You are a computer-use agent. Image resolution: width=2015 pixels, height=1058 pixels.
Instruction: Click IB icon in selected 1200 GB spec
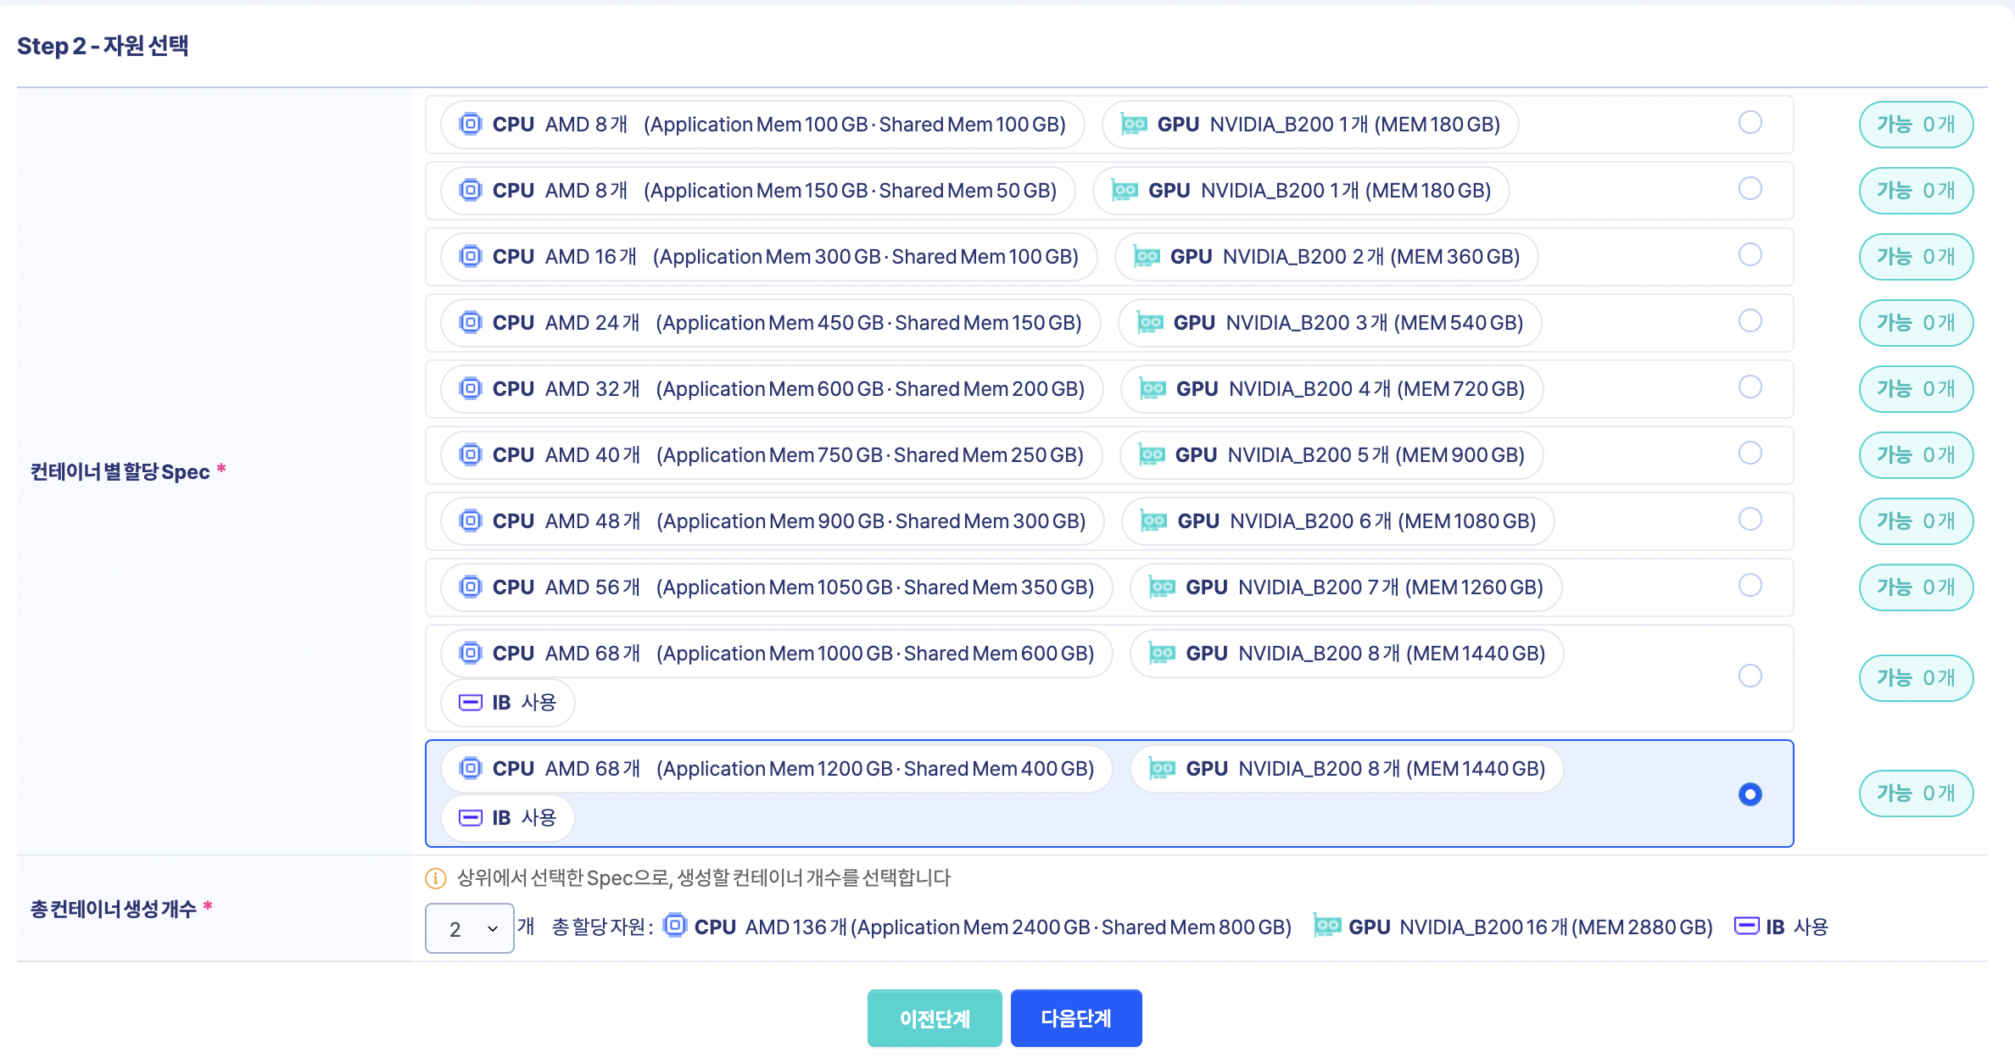[x=470, y=818]
